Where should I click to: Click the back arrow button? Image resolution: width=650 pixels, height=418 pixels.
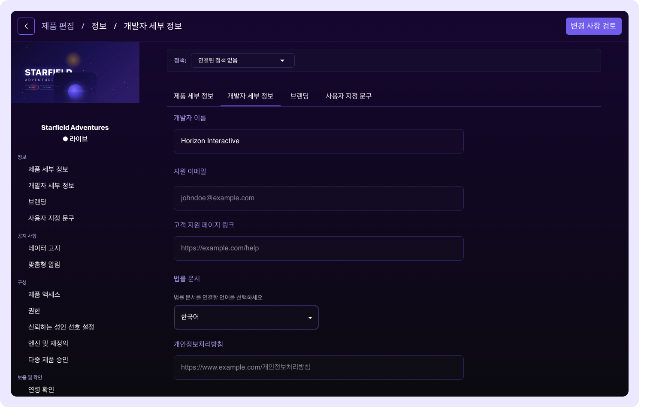26,26
